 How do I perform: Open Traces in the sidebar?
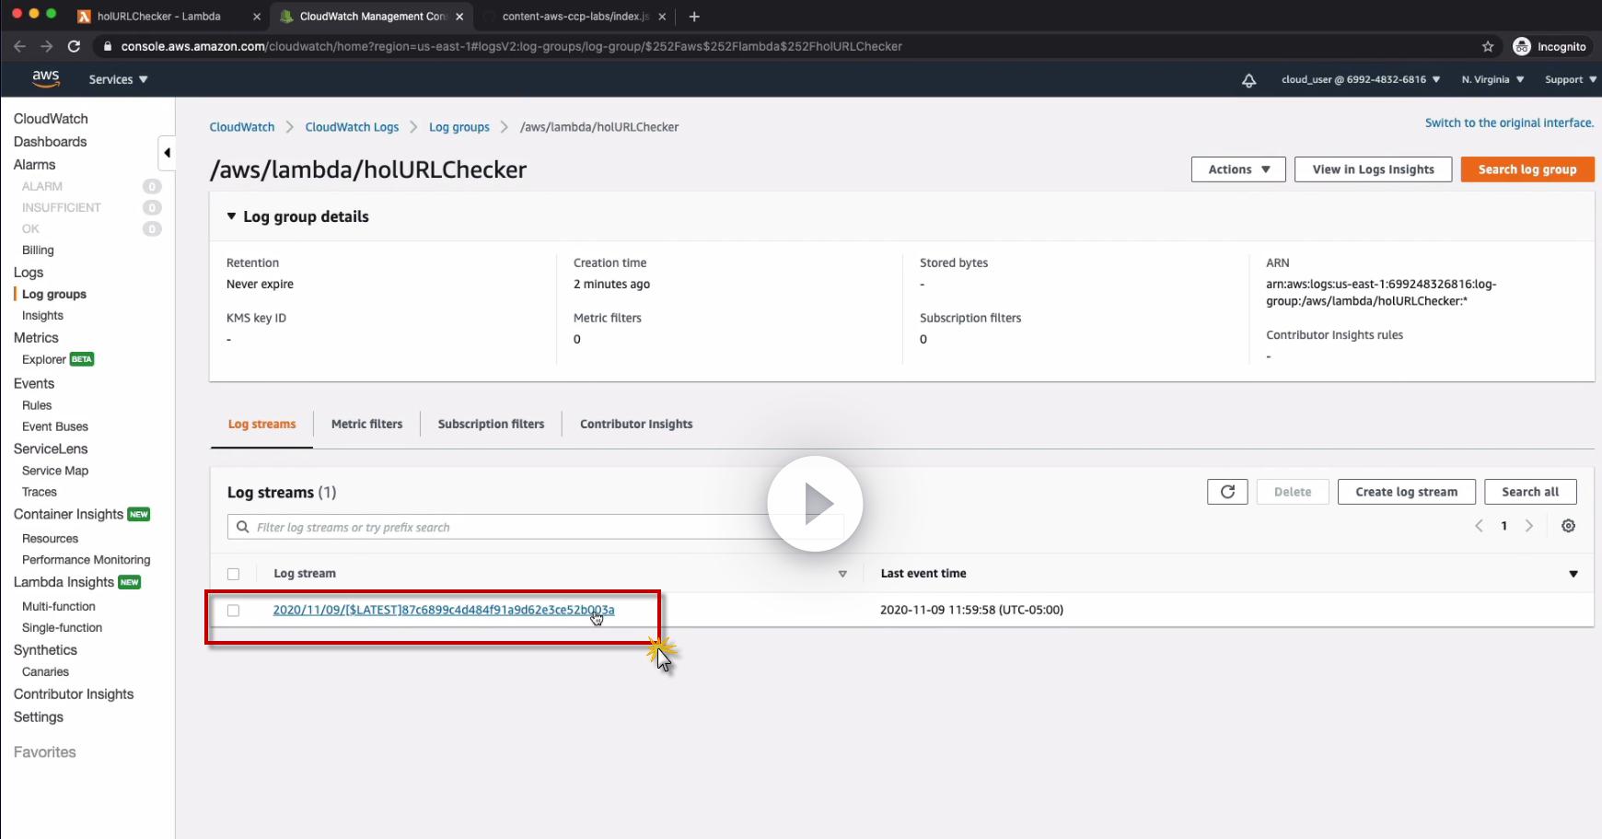(40, 493)
